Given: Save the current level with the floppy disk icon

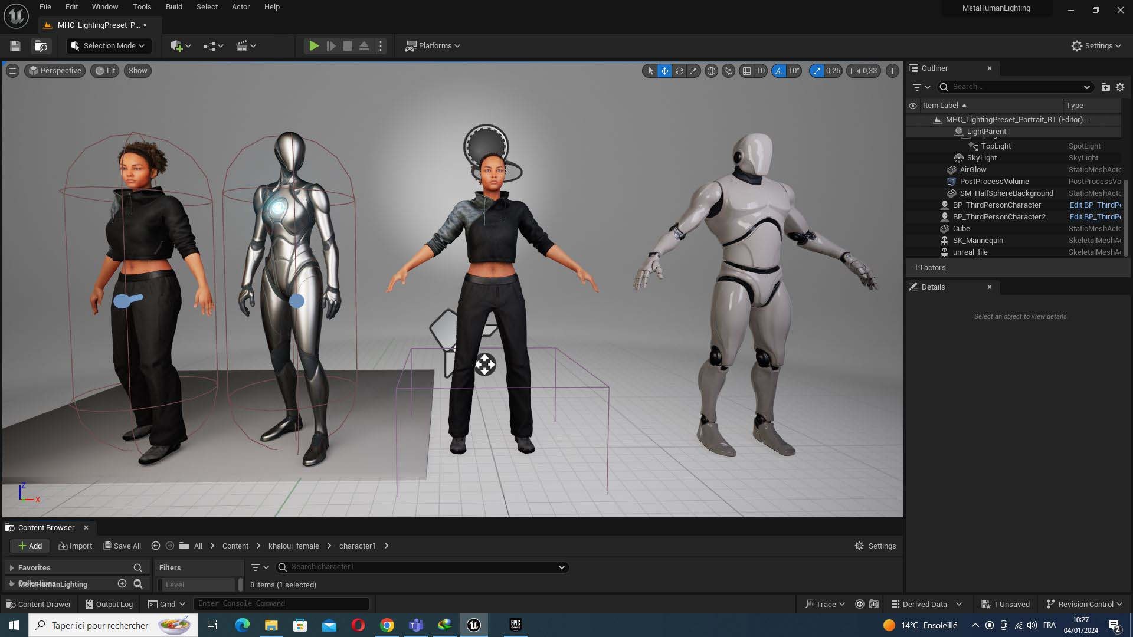Looking at the screenshot, I should coord(15,46).
